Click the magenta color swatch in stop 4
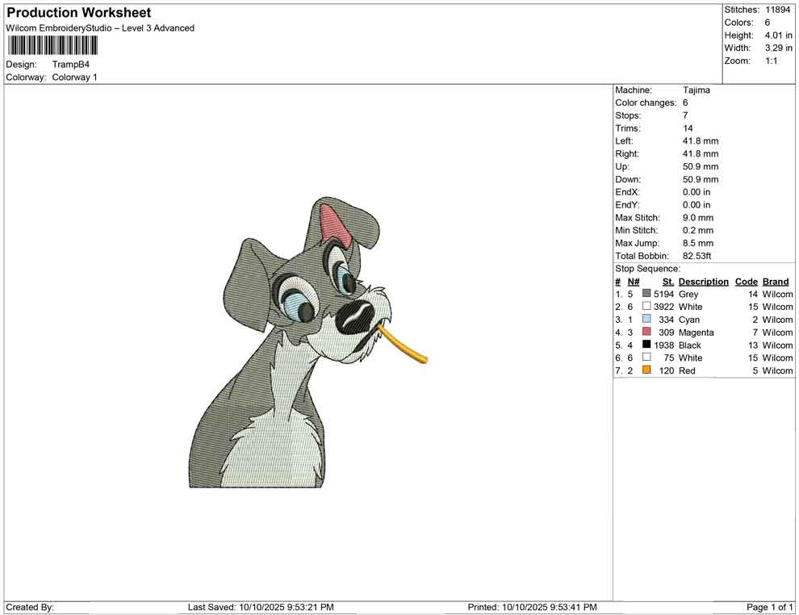This screenshot has width=799, height=615. click(x=646, y=332)
